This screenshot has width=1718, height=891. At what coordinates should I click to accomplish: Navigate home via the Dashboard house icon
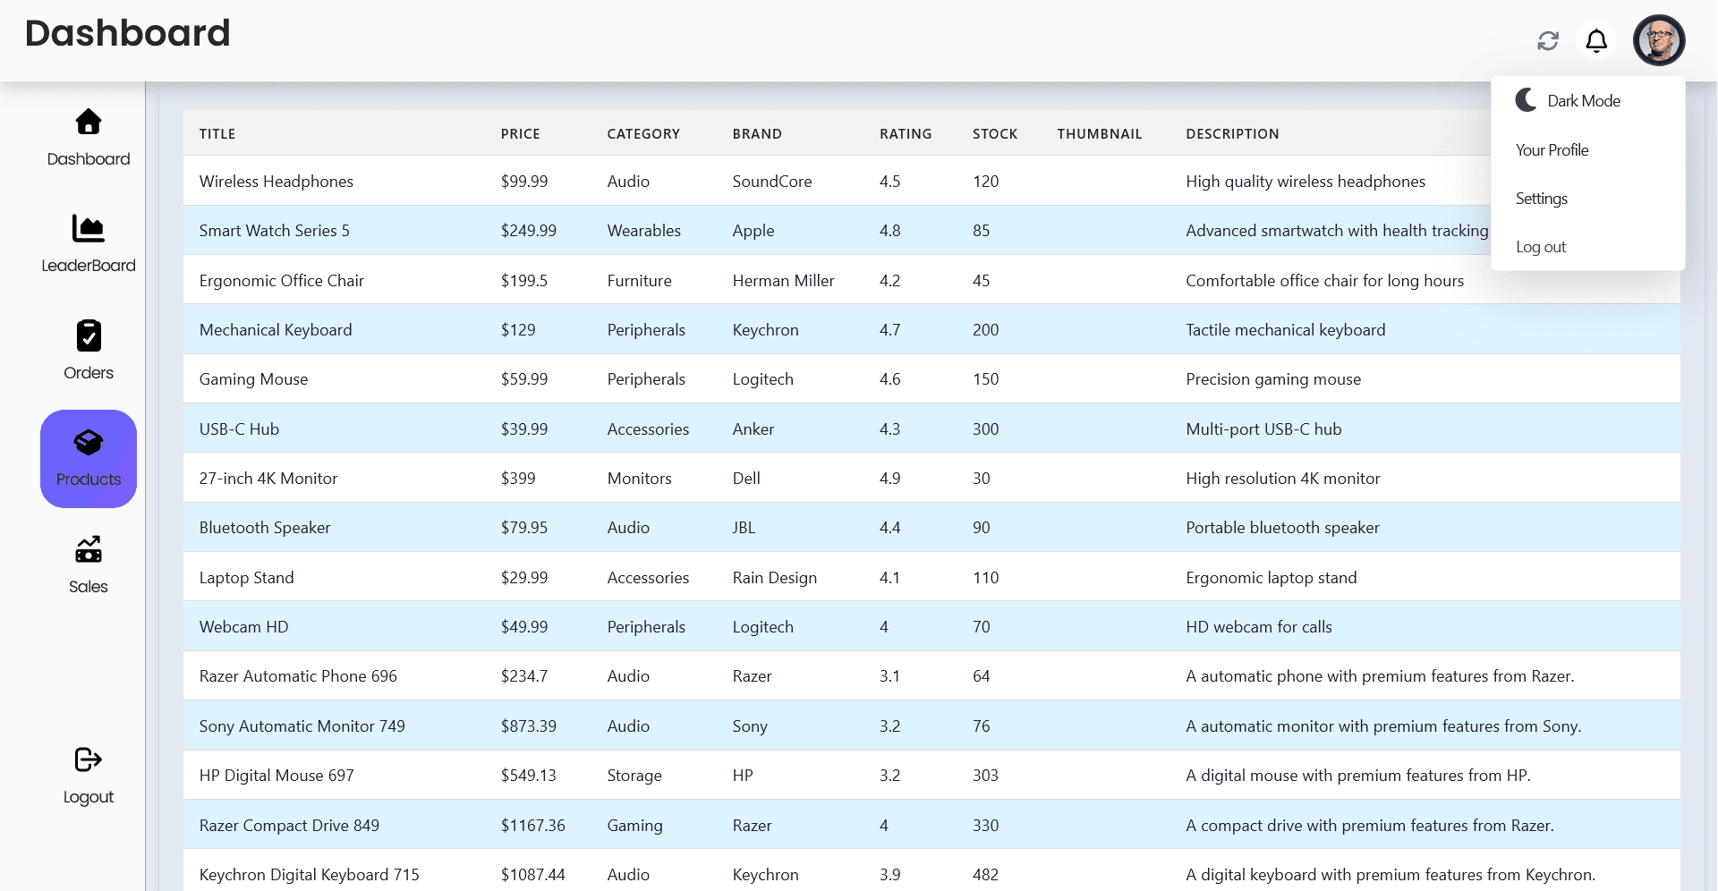pos(88,123)
